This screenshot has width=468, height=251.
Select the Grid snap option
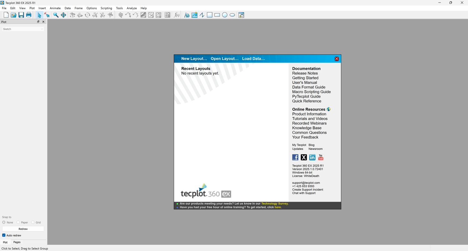[36, 223]
